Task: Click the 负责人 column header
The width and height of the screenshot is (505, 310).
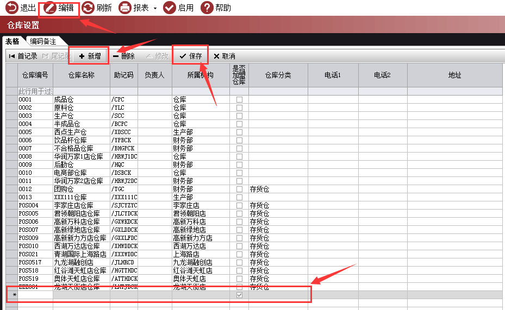Action: pos(154,75)
